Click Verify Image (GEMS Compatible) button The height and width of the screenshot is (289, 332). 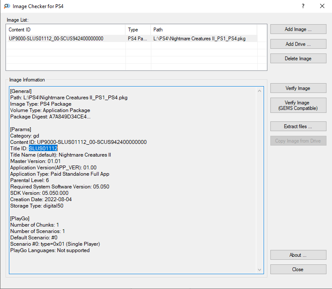(298, 105)
